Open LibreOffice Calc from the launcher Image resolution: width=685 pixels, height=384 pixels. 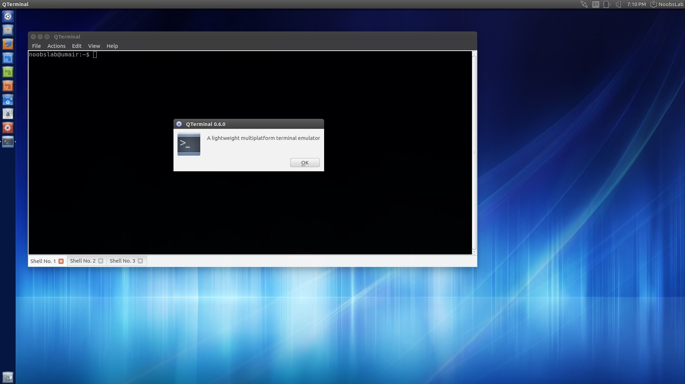coord(8,72)
